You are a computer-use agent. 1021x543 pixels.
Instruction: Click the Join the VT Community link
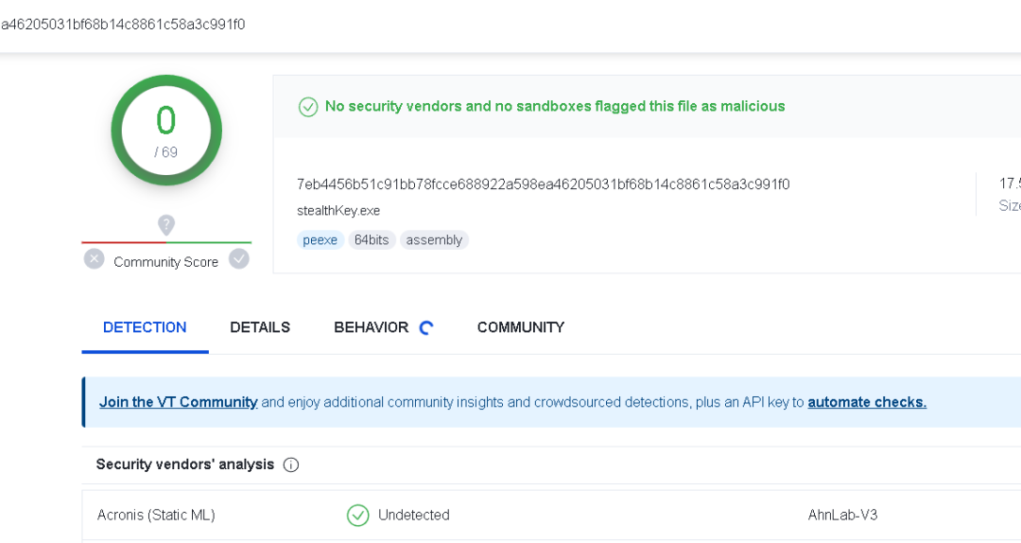click(x=178, y=402)
